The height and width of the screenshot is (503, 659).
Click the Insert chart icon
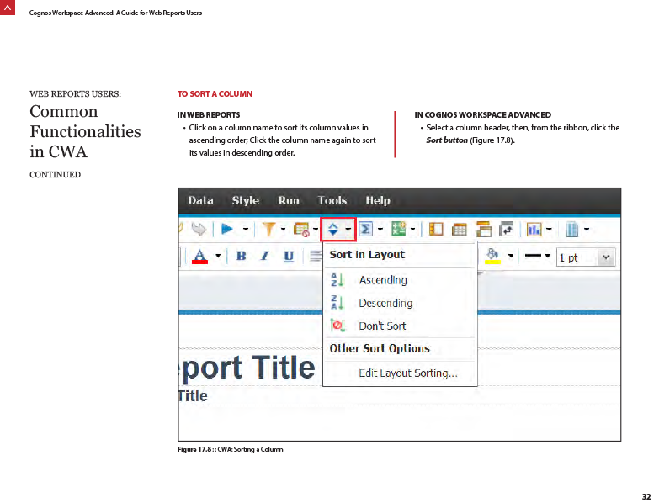click(534, 230)
